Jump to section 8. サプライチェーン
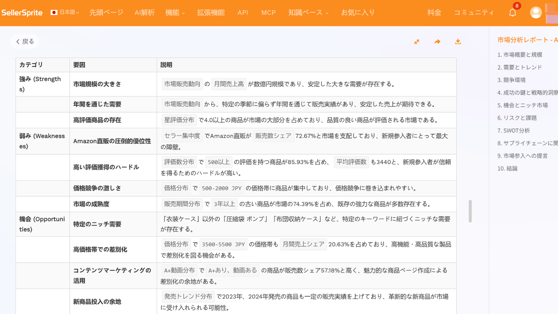This screenshot has height=314, width=558. coord(528,143)
